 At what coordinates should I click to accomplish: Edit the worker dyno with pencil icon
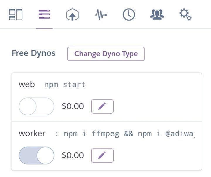click(102, 155)
